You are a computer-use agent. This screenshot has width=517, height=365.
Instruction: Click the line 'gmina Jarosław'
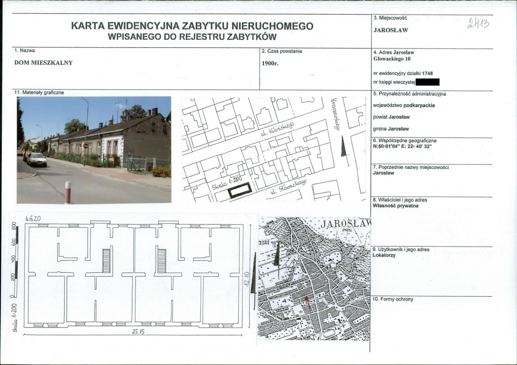[x=391, y=129]
